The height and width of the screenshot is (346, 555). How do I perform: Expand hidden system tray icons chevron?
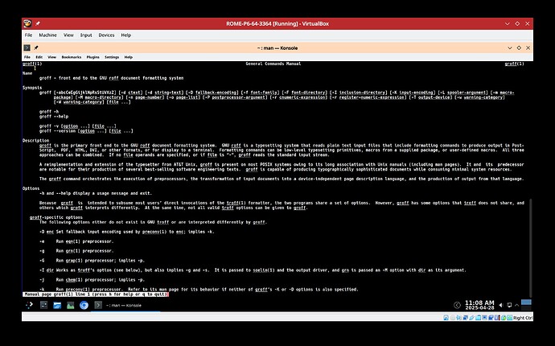[x=516, y=305]
